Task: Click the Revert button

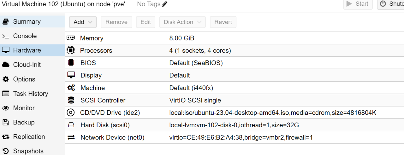Action: coord(223,22)
